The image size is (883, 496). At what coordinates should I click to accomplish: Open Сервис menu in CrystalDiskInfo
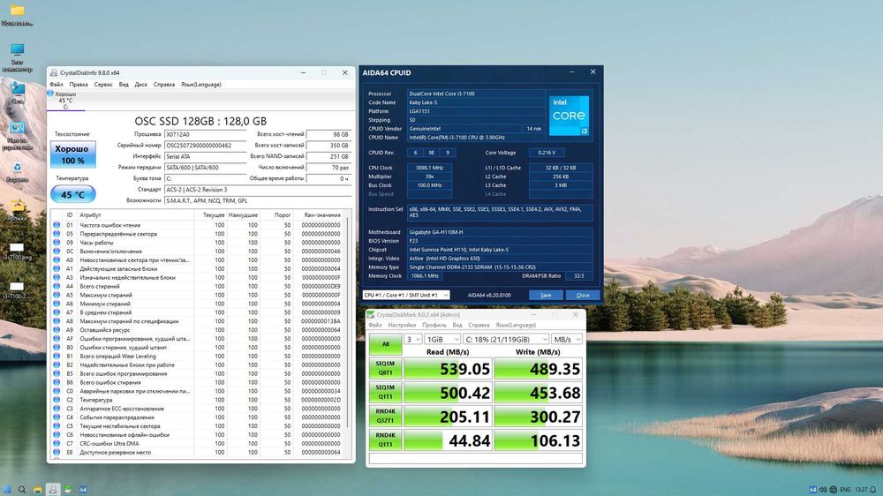click(103, 85)
